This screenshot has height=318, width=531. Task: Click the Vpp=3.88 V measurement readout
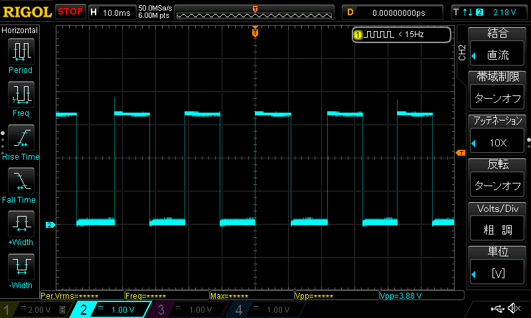(x=422, y=295)
